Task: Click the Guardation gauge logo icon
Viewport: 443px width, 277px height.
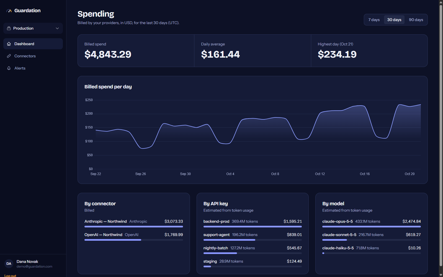Action: 9,11
